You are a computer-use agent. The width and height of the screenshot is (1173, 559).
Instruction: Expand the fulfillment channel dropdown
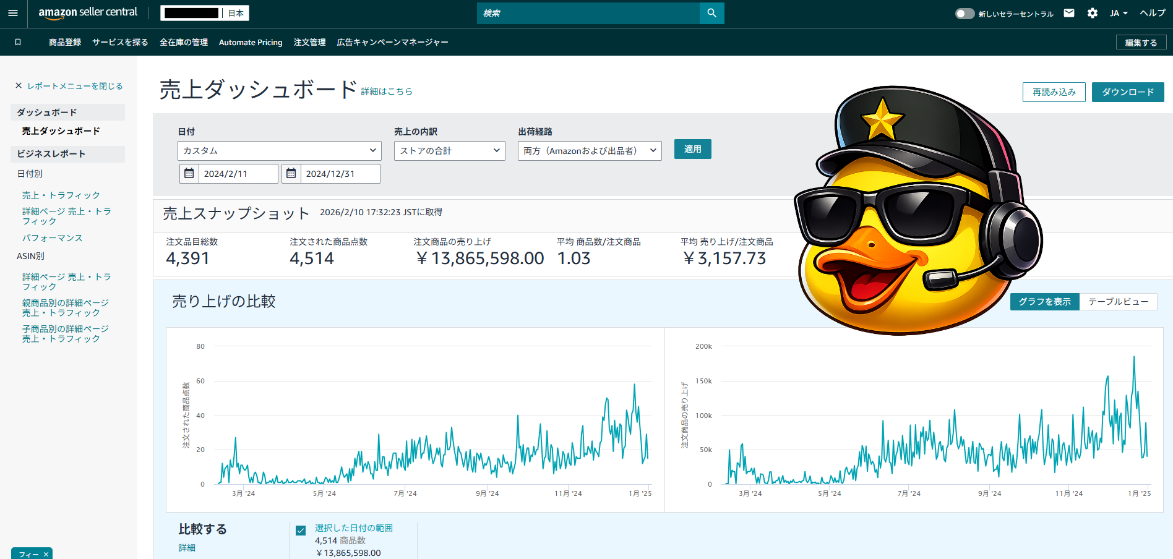click(590, 151)
